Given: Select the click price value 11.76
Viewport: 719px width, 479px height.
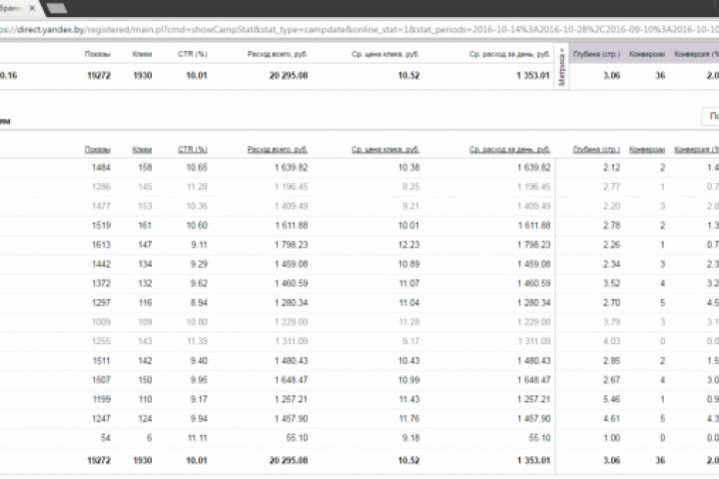Looking at the screenshot, I should 409,418.
